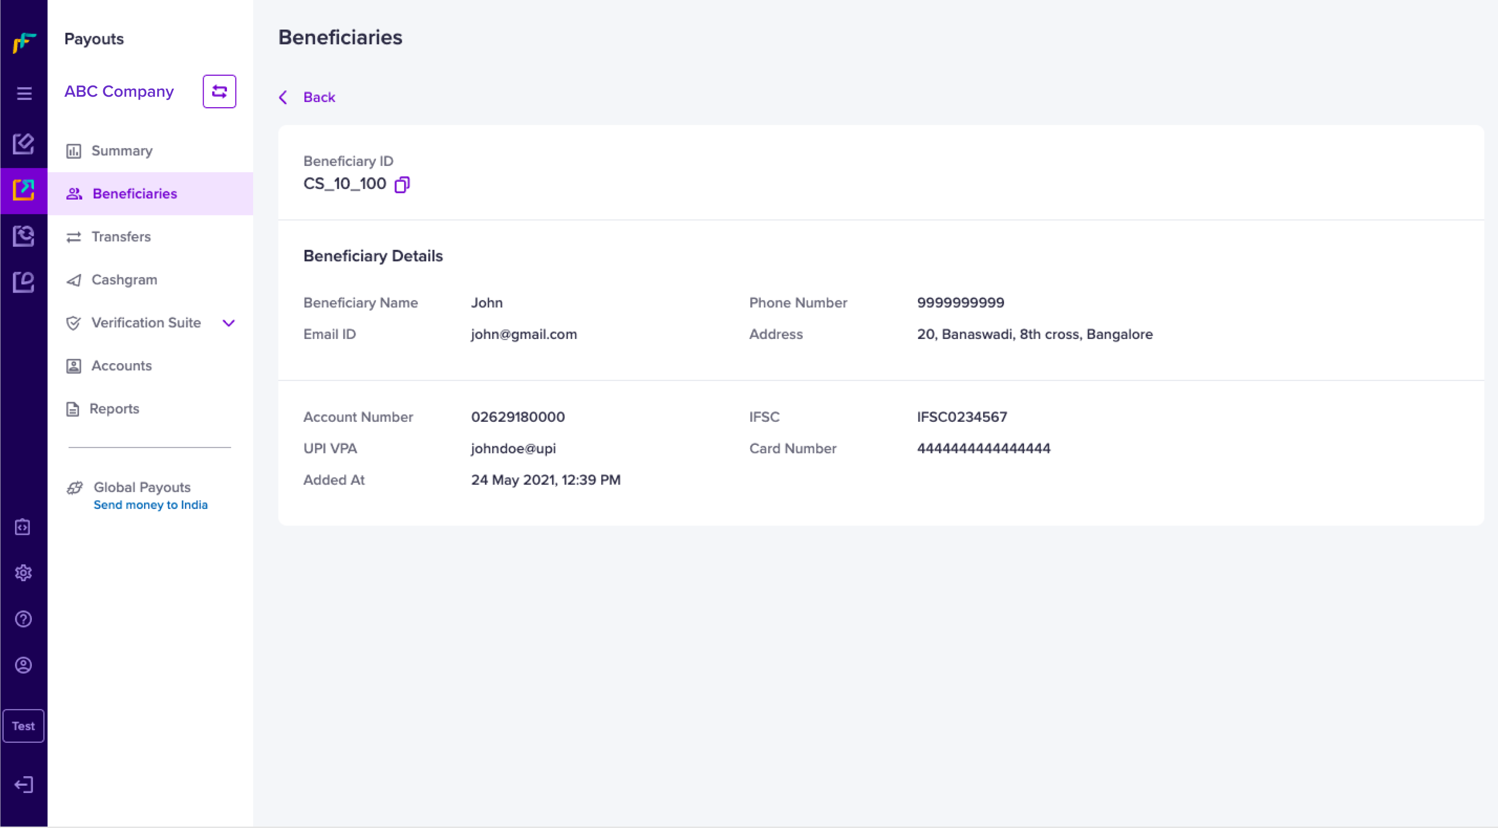This screenshot has height=828, width=1498.
Task: Click the ABC Company name link
Action: click(119, 91)
